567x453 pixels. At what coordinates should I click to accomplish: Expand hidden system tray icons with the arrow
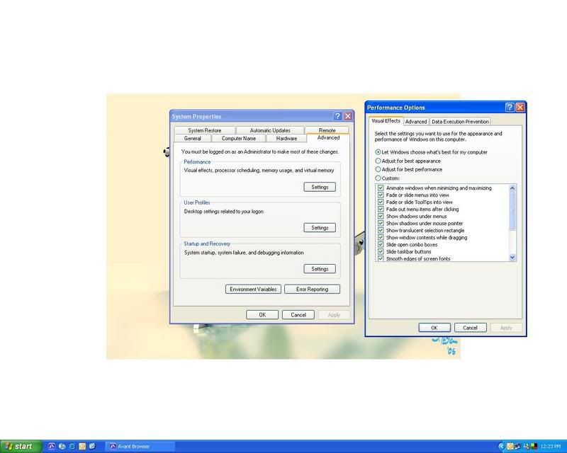pyautogui.click(x=501, y=447)
